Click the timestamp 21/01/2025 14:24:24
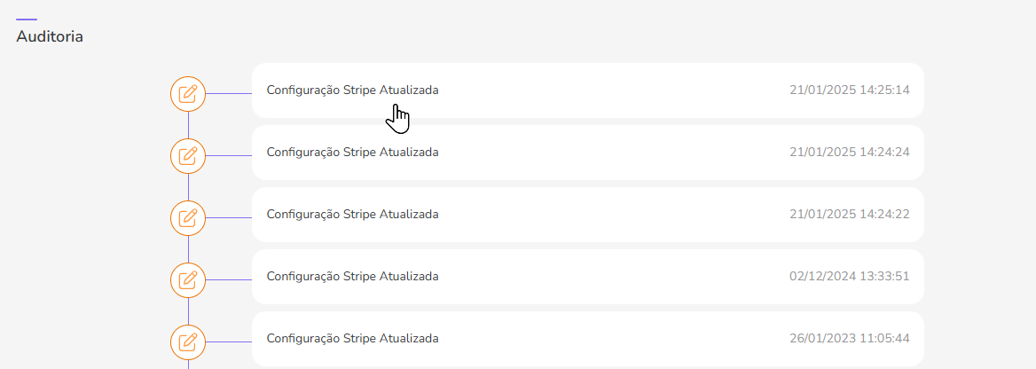This screenshot has height=369, width=1036. pos(849,153)
